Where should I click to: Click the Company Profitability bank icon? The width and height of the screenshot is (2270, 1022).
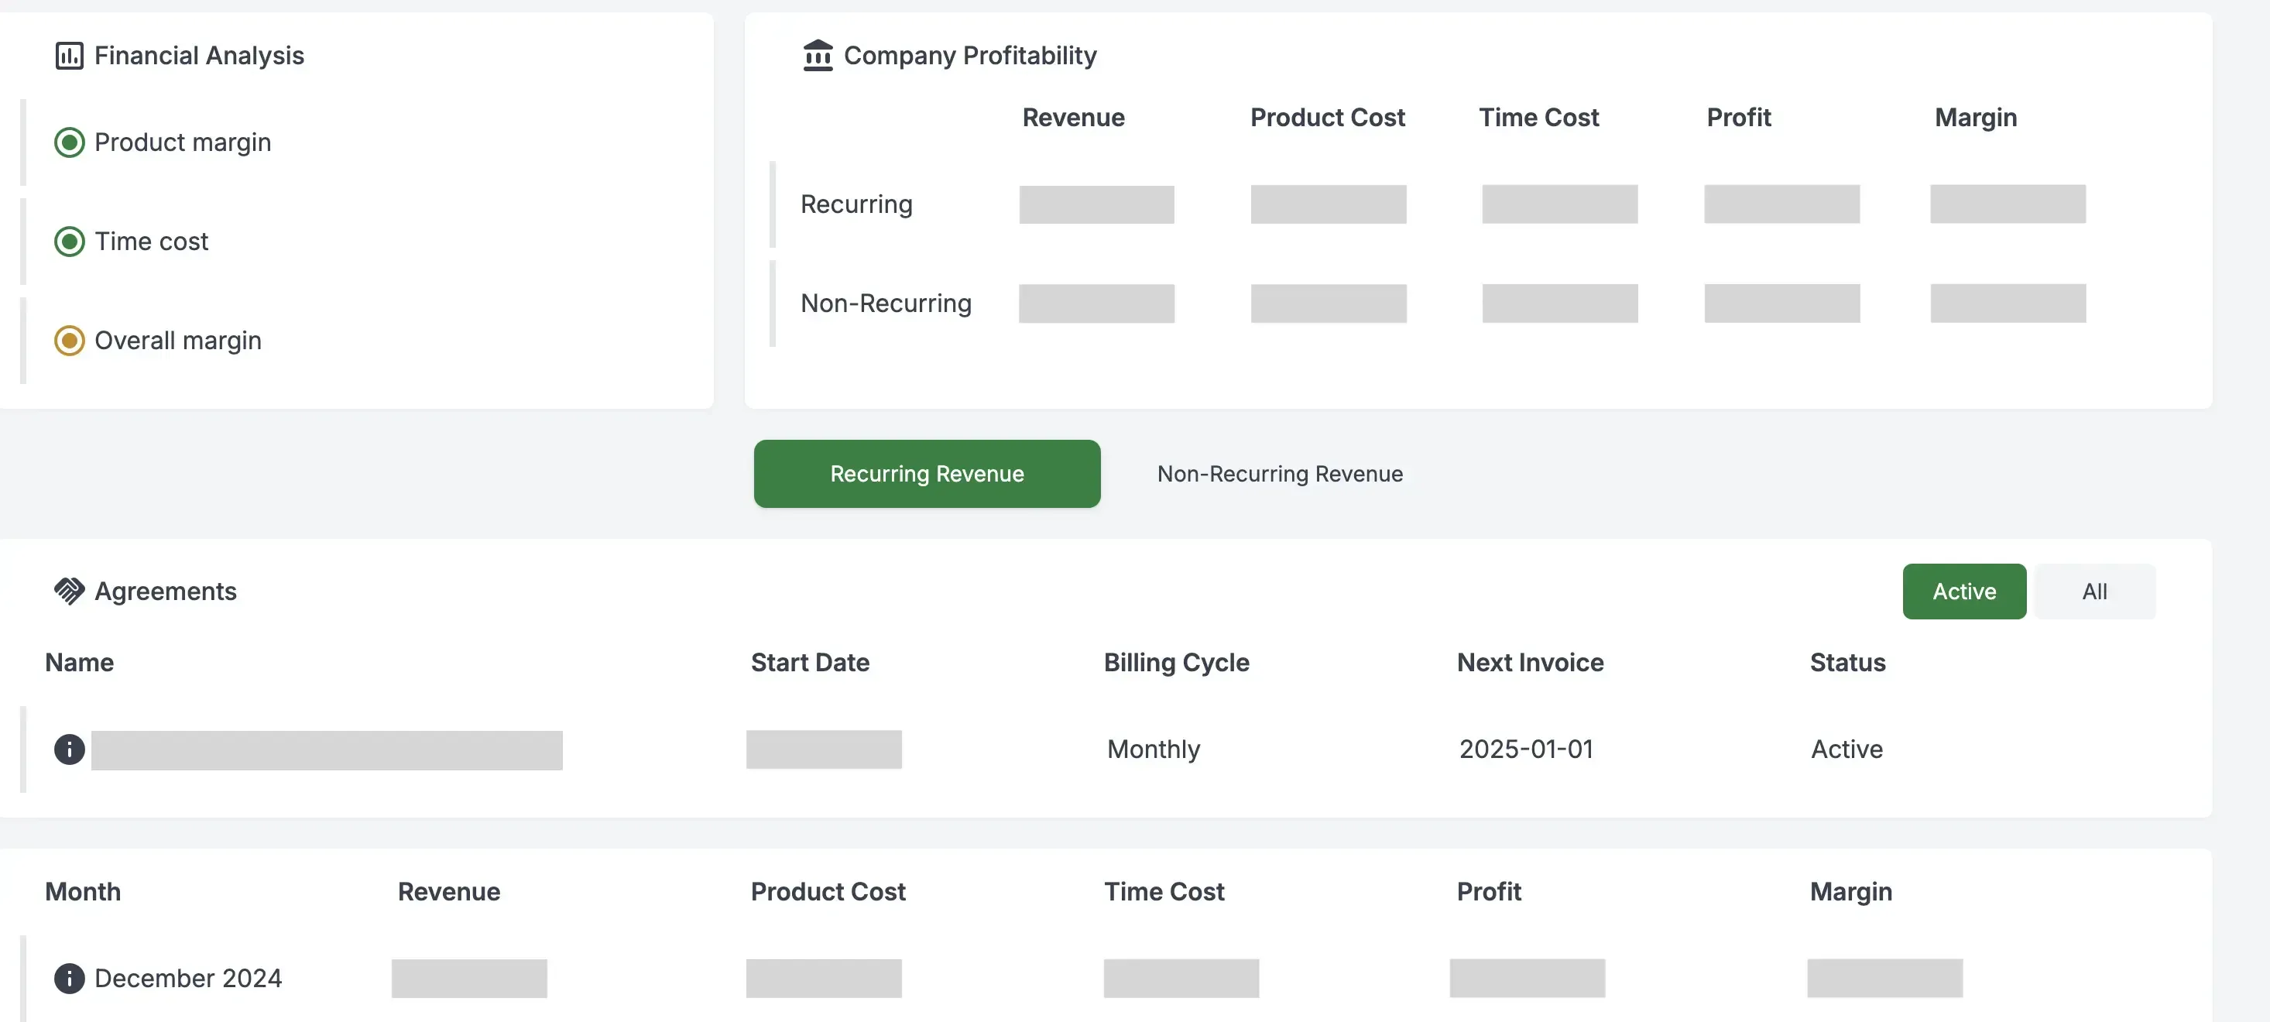pyautogui.click(x=818, y=56)
